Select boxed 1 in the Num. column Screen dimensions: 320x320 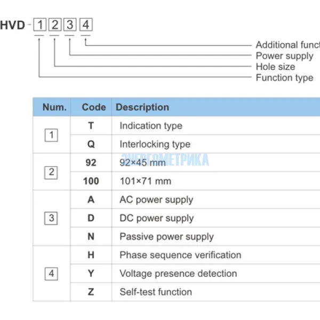51,135
